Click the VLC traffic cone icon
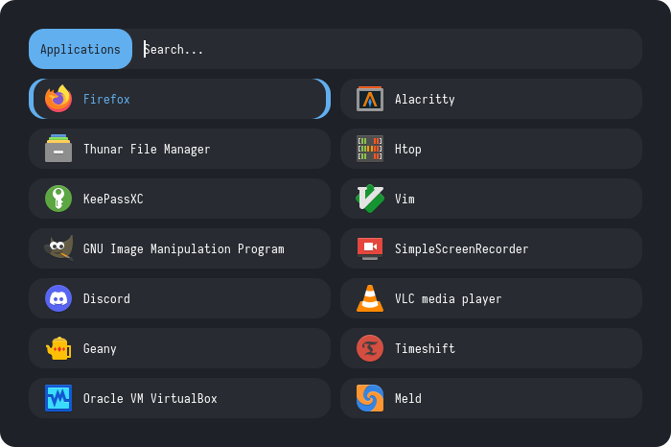Screen dimensions: 671x447 tap(370, 298)
